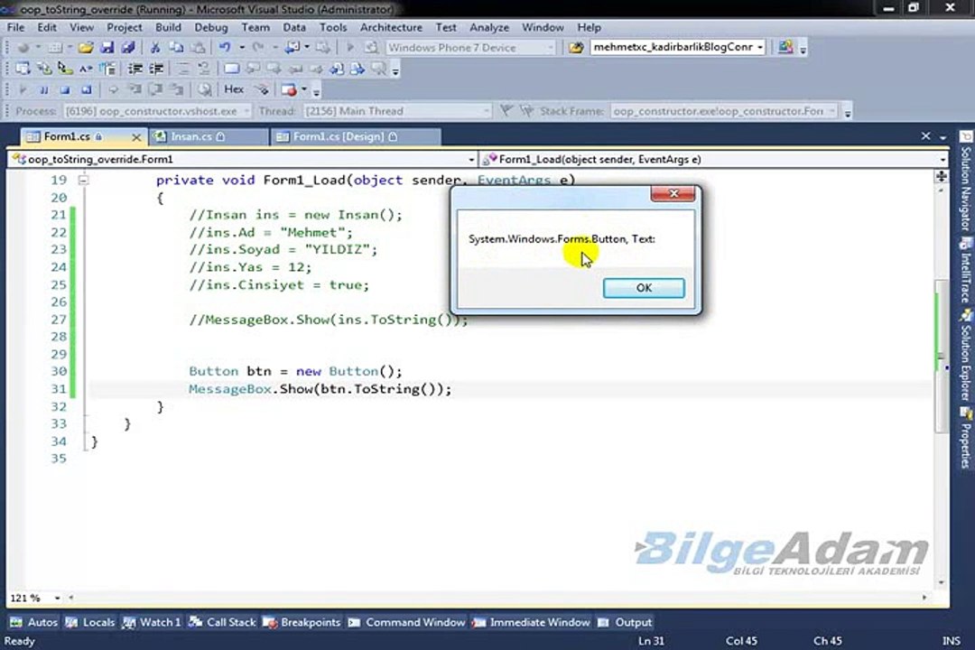Cut selection with the scissors icon

155,47
